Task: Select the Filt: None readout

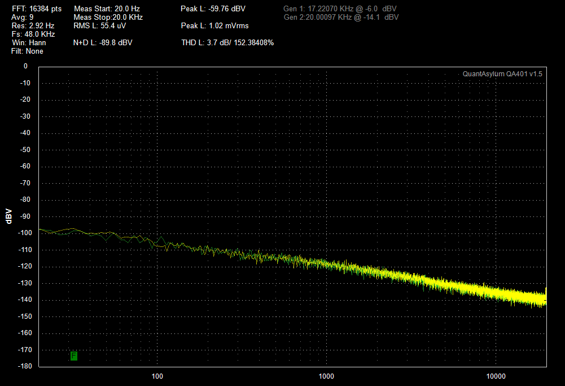Action: 27,51
